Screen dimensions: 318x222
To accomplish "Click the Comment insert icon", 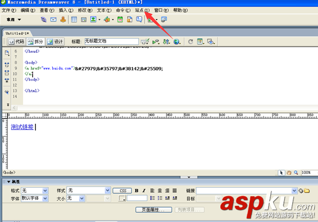I will (139, 20).
